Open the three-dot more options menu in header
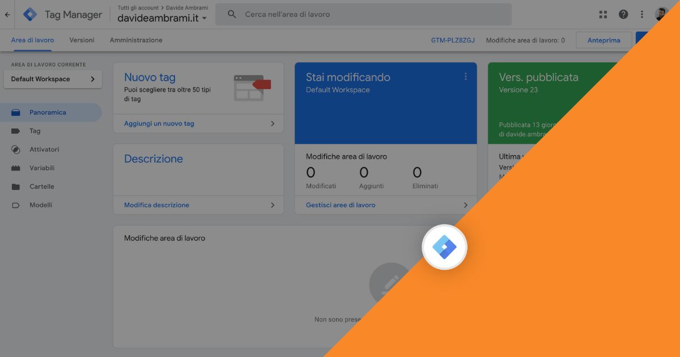Screen dimensions: 680x357 (x=642, y=14)
